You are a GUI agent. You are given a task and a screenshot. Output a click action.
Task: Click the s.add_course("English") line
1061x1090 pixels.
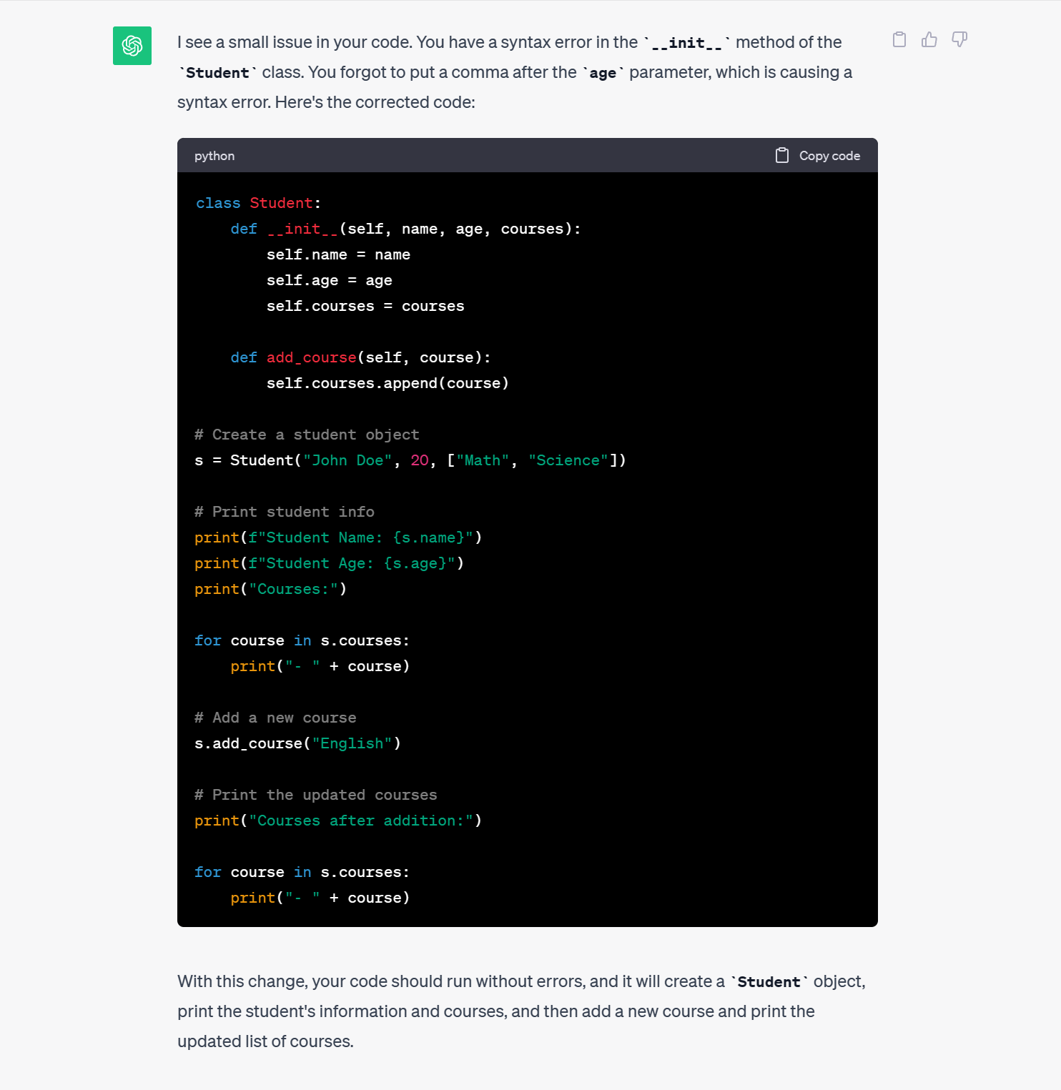coord(297,743)
